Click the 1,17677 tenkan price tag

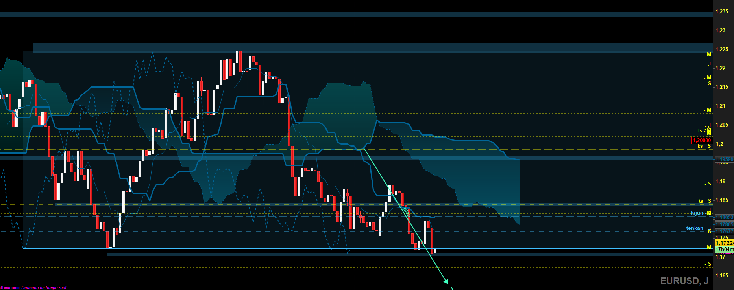[724, 231]
